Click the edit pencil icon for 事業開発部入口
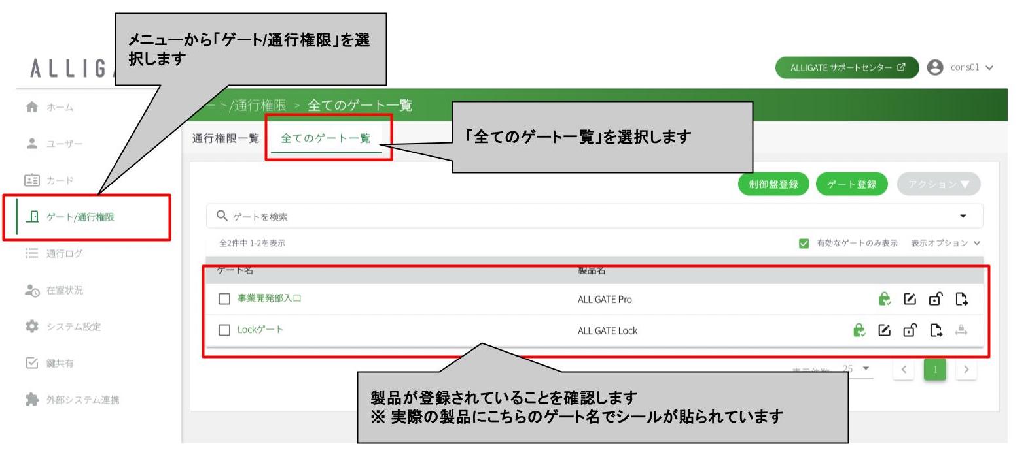Viewport: 1028px width, 463px height. 910,298
